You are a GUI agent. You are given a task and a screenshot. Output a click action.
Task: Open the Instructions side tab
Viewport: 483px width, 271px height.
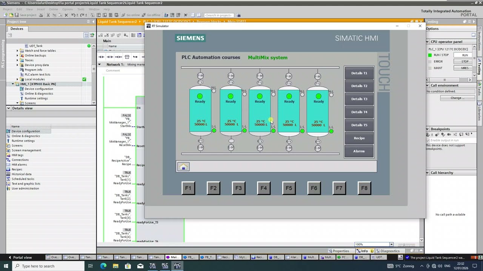(x=480, y=41)
